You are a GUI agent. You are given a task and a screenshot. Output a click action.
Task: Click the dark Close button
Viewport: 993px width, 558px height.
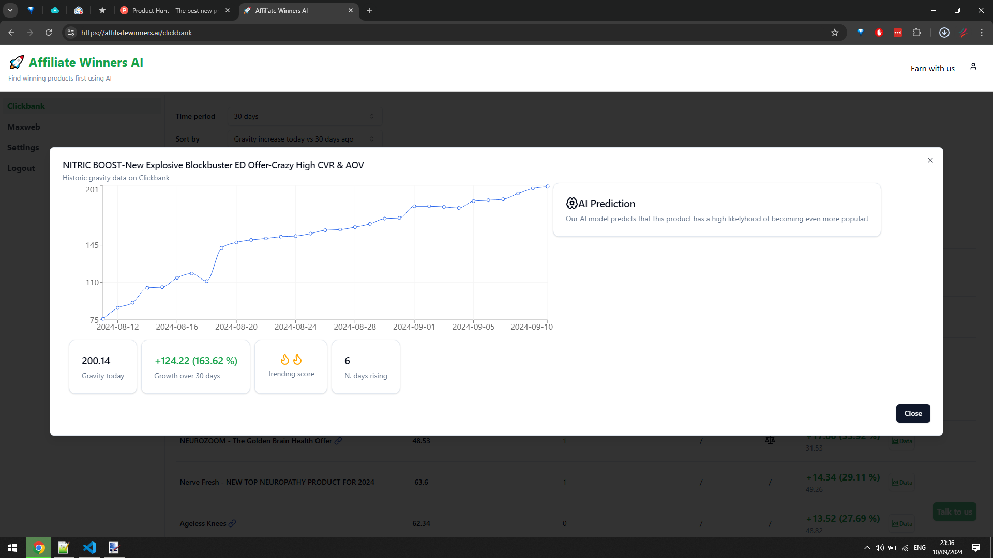[913, 413]
